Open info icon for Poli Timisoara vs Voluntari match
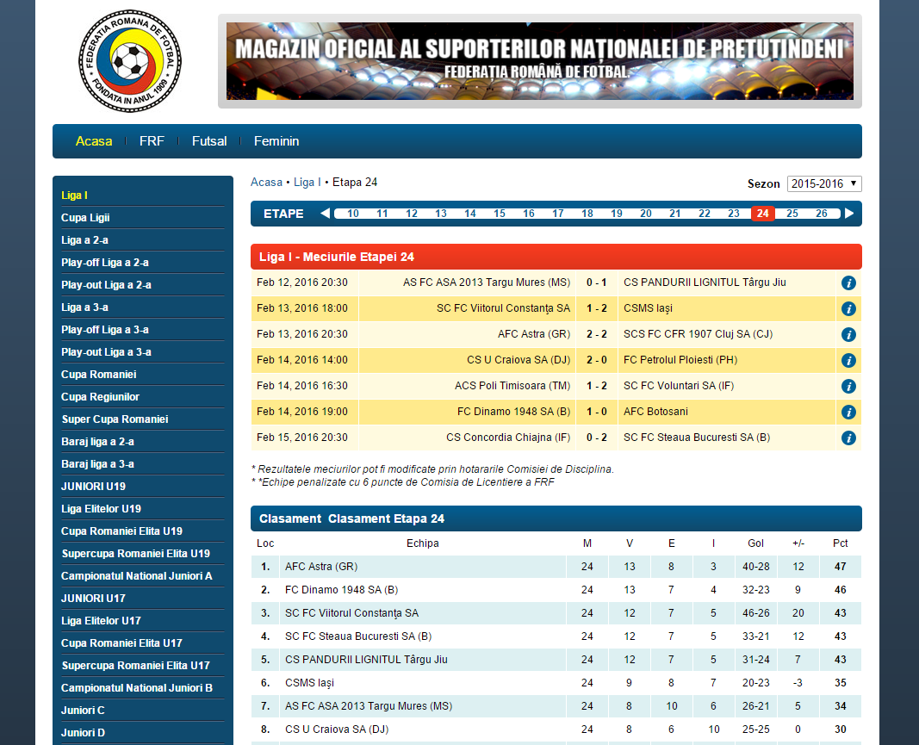The width and height of the screenshot is (919, 745). (x=848, y=387)
